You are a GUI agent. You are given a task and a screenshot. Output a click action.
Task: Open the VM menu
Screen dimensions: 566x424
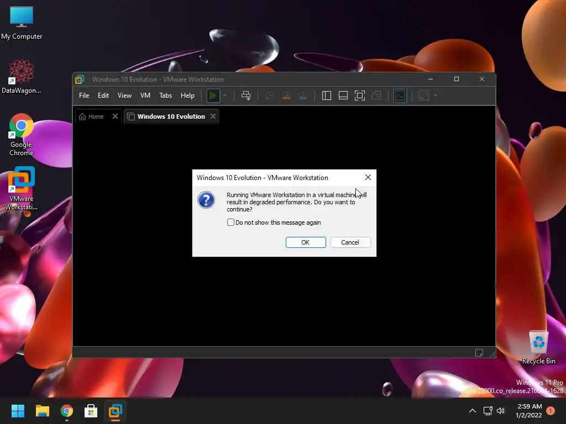[145, 96]
